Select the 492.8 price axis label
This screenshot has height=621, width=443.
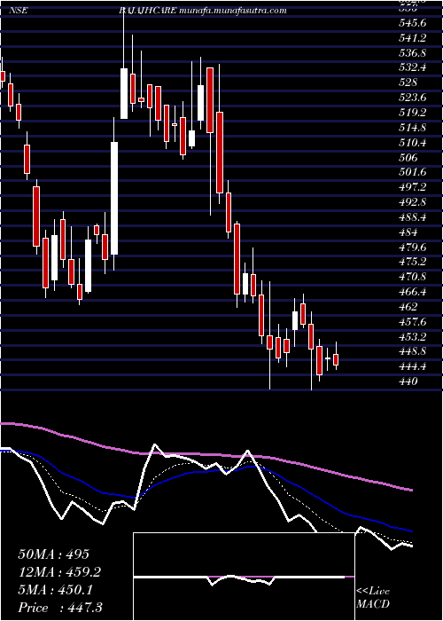(x=412, y=202)
